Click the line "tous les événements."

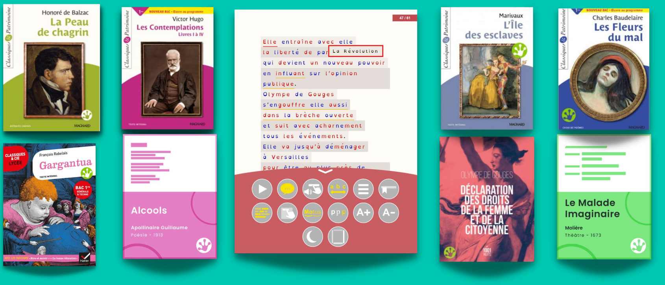(x=304, y=136)
